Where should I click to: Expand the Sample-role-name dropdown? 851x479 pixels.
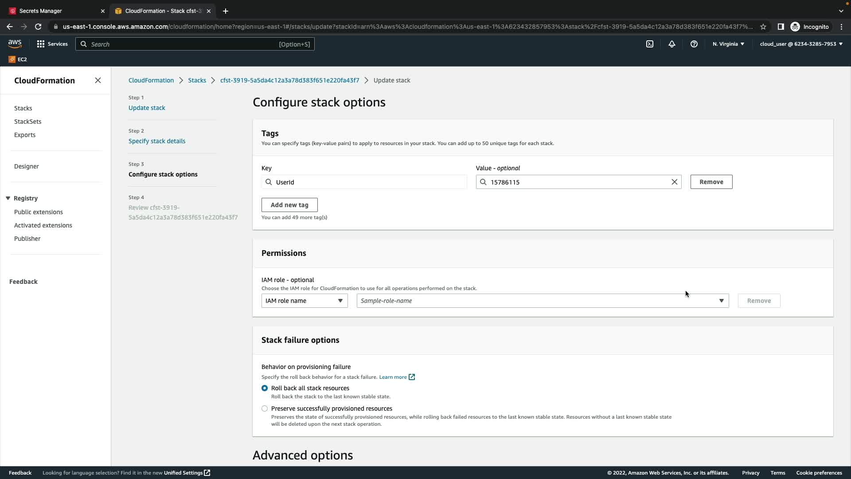(x=543, y=301)
